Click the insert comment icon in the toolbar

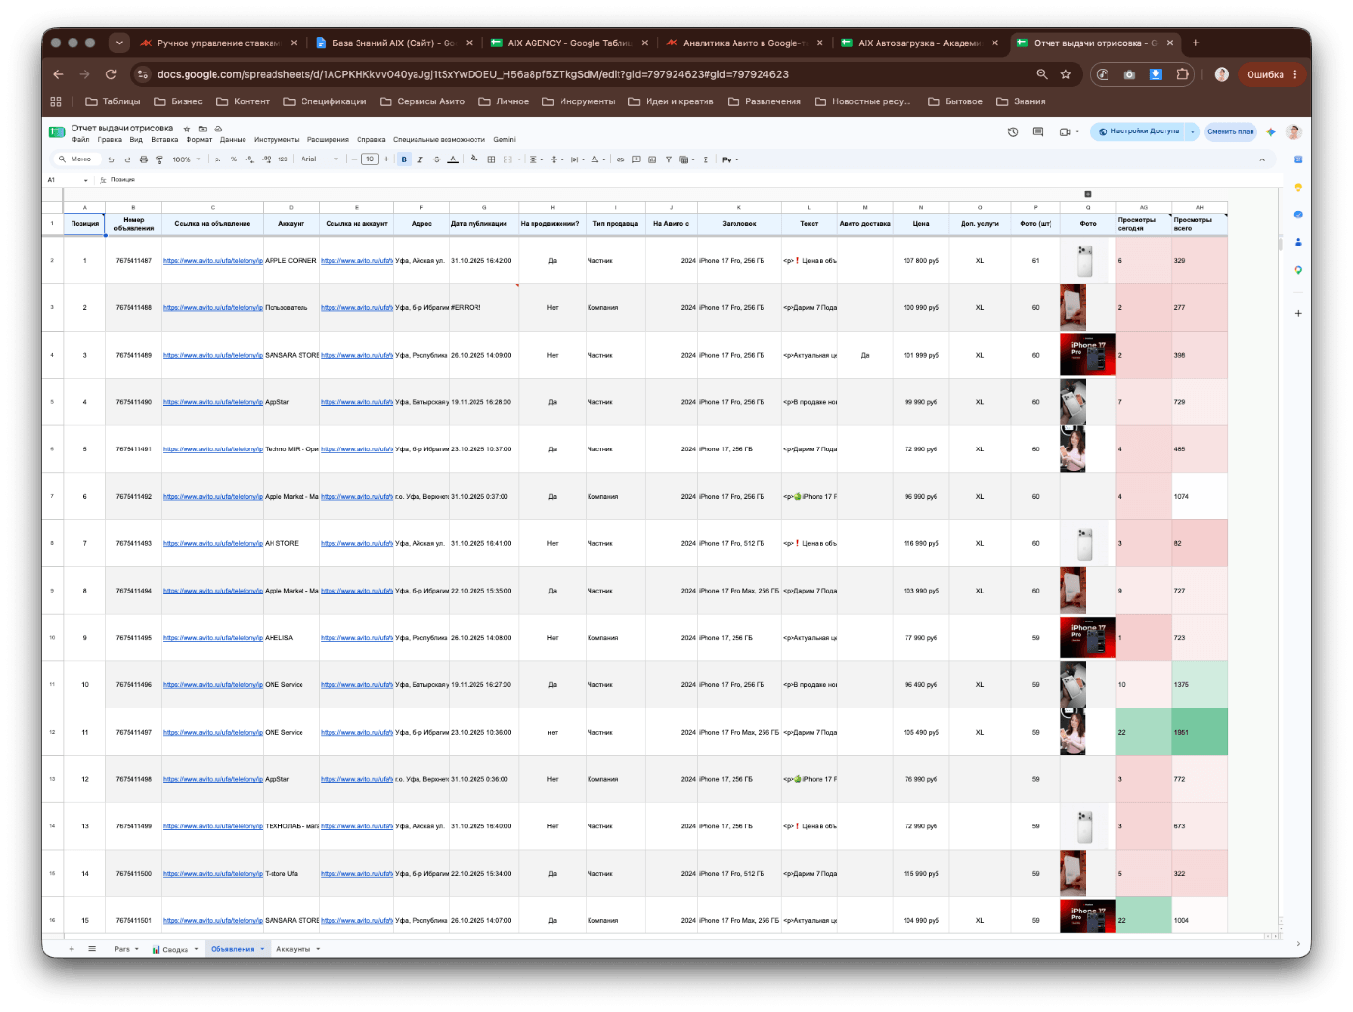(x=636, y=159)
